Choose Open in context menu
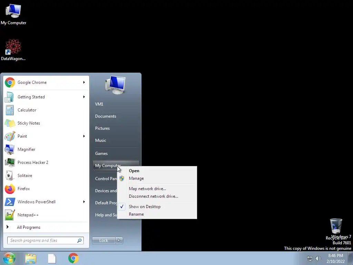 157,171
